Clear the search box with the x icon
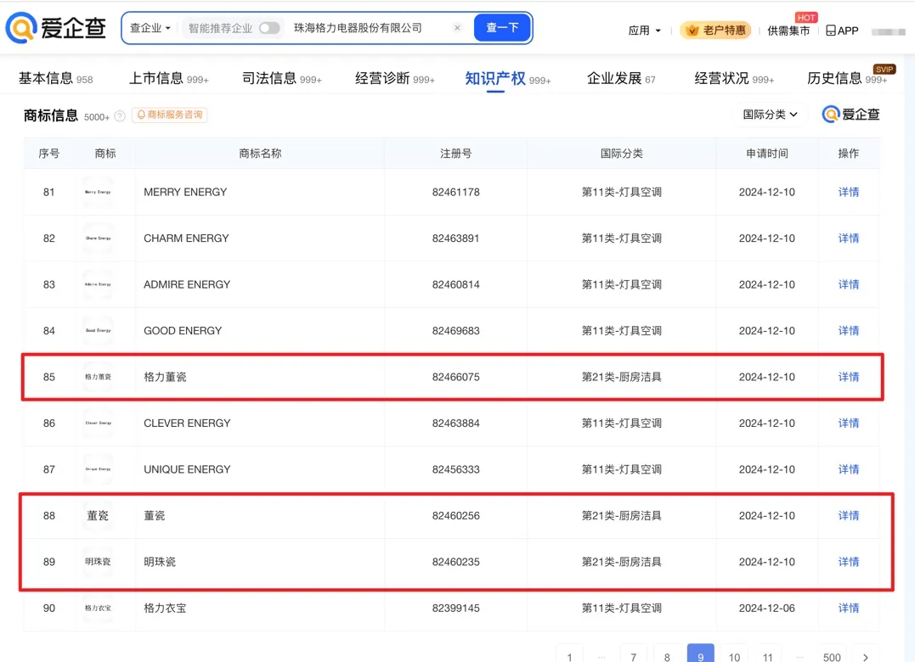Viewport: 915px width, 662px height. (457, 27)
